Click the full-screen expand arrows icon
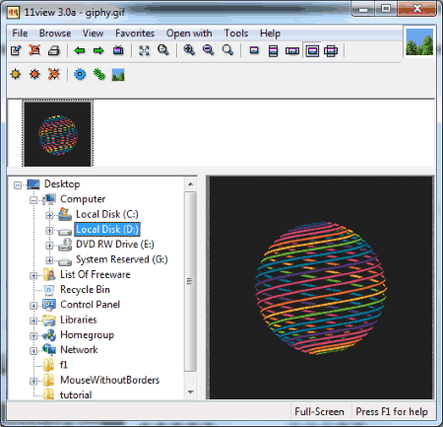 coord(144,50)
